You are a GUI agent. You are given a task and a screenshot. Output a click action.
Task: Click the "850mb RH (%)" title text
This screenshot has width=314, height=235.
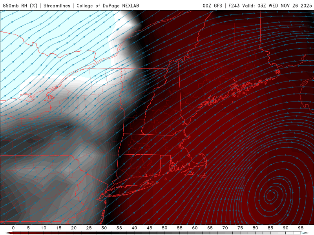point(20,5)
